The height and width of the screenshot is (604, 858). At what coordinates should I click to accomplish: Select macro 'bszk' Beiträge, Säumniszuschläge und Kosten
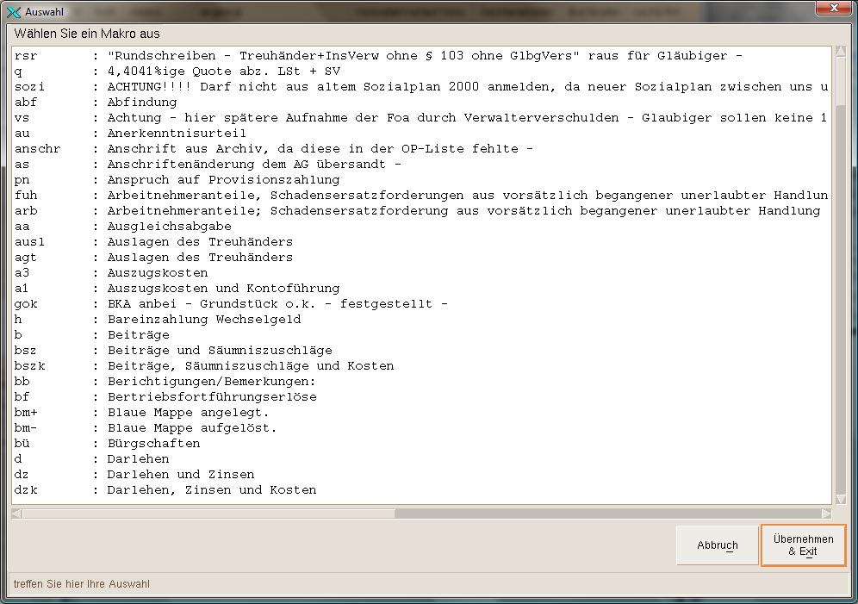[x=421, y=365]
